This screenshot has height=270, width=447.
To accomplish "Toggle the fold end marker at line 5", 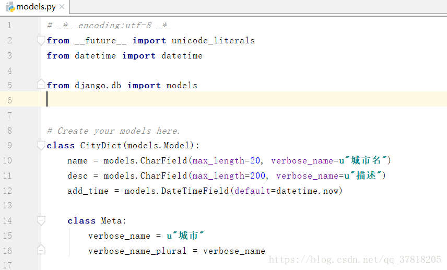I will [x=41, y=84].
